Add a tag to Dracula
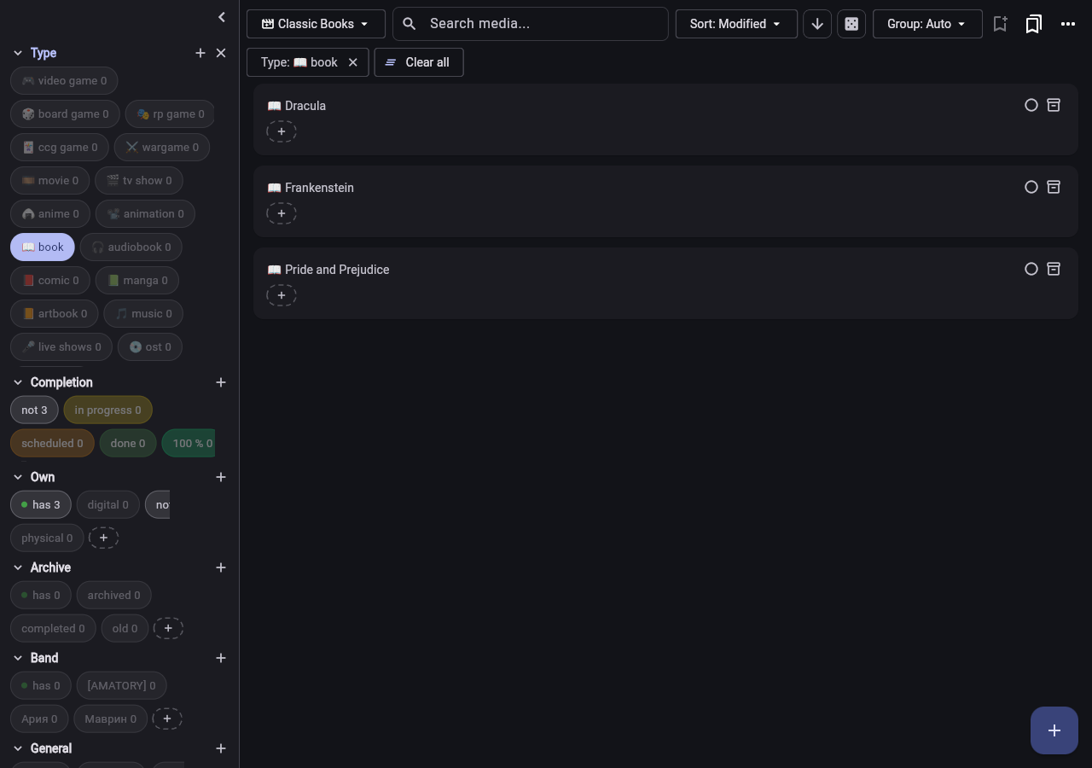1092x768 pixels. tap(282, 131)
